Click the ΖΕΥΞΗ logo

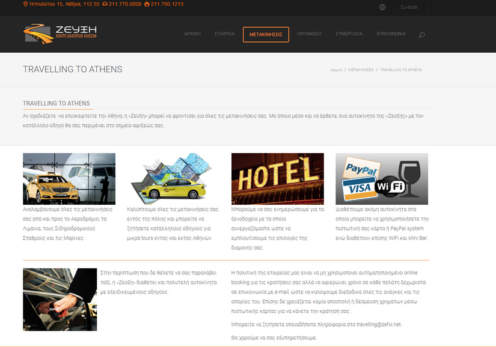[60, 34]
